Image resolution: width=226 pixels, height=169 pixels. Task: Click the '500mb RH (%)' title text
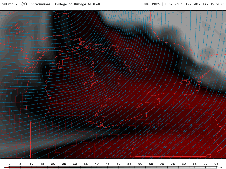pos(14,4)
